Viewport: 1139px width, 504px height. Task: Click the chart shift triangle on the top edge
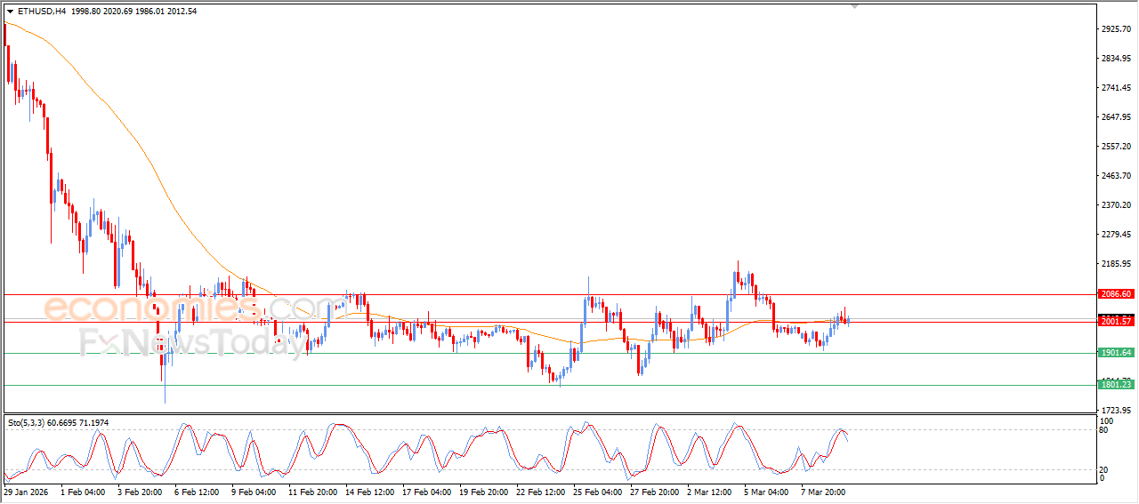click(x=855, y=6)
